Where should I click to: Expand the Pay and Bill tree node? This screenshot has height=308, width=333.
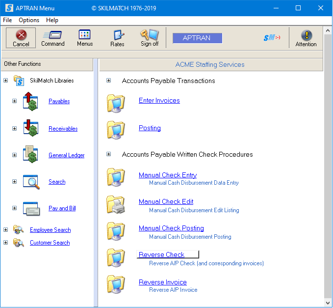14,208
